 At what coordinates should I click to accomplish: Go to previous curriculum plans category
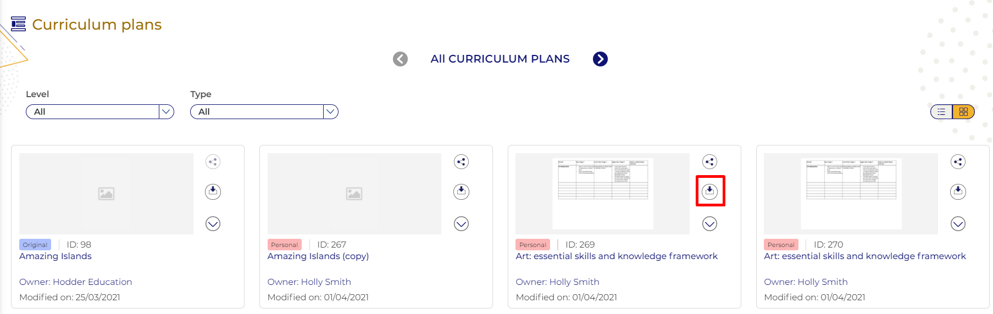click(x=400, y=59)
